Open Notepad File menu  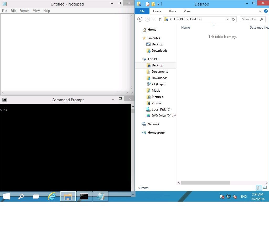pyautogui.click(x=4, y=10)
